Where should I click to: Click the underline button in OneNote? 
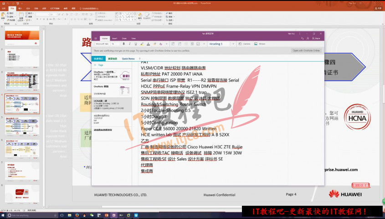(x=135, y=44)
